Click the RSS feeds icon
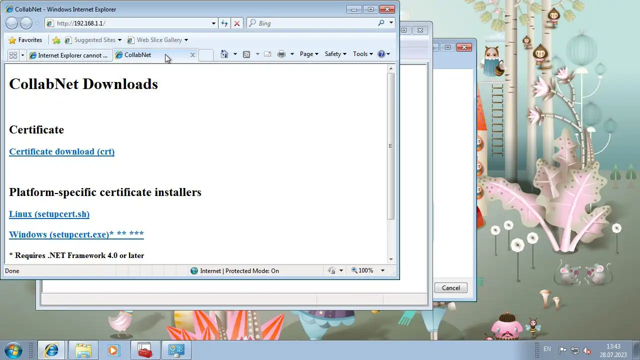 246,54
